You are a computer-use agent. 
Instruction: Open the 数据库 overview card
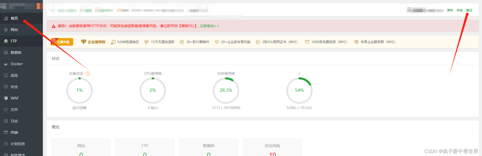(x=209, y=147)
